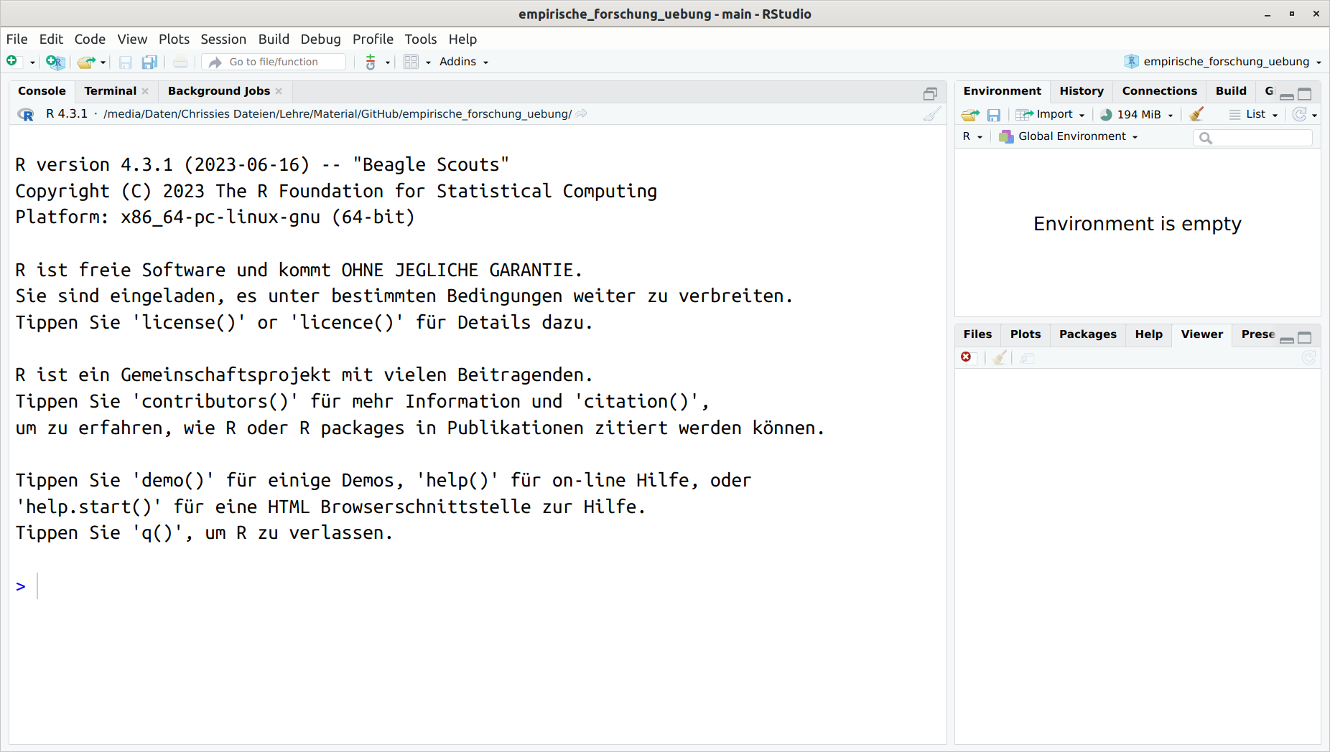Switch to the Files tab
This screenshot has width=1330, height=752.
977,334
